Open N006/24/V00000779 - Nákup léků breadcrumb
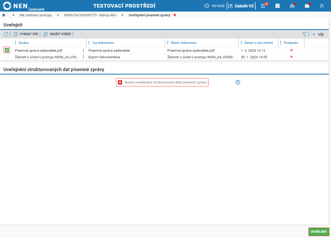The image size is (331, 238). [x=90, y=15]
